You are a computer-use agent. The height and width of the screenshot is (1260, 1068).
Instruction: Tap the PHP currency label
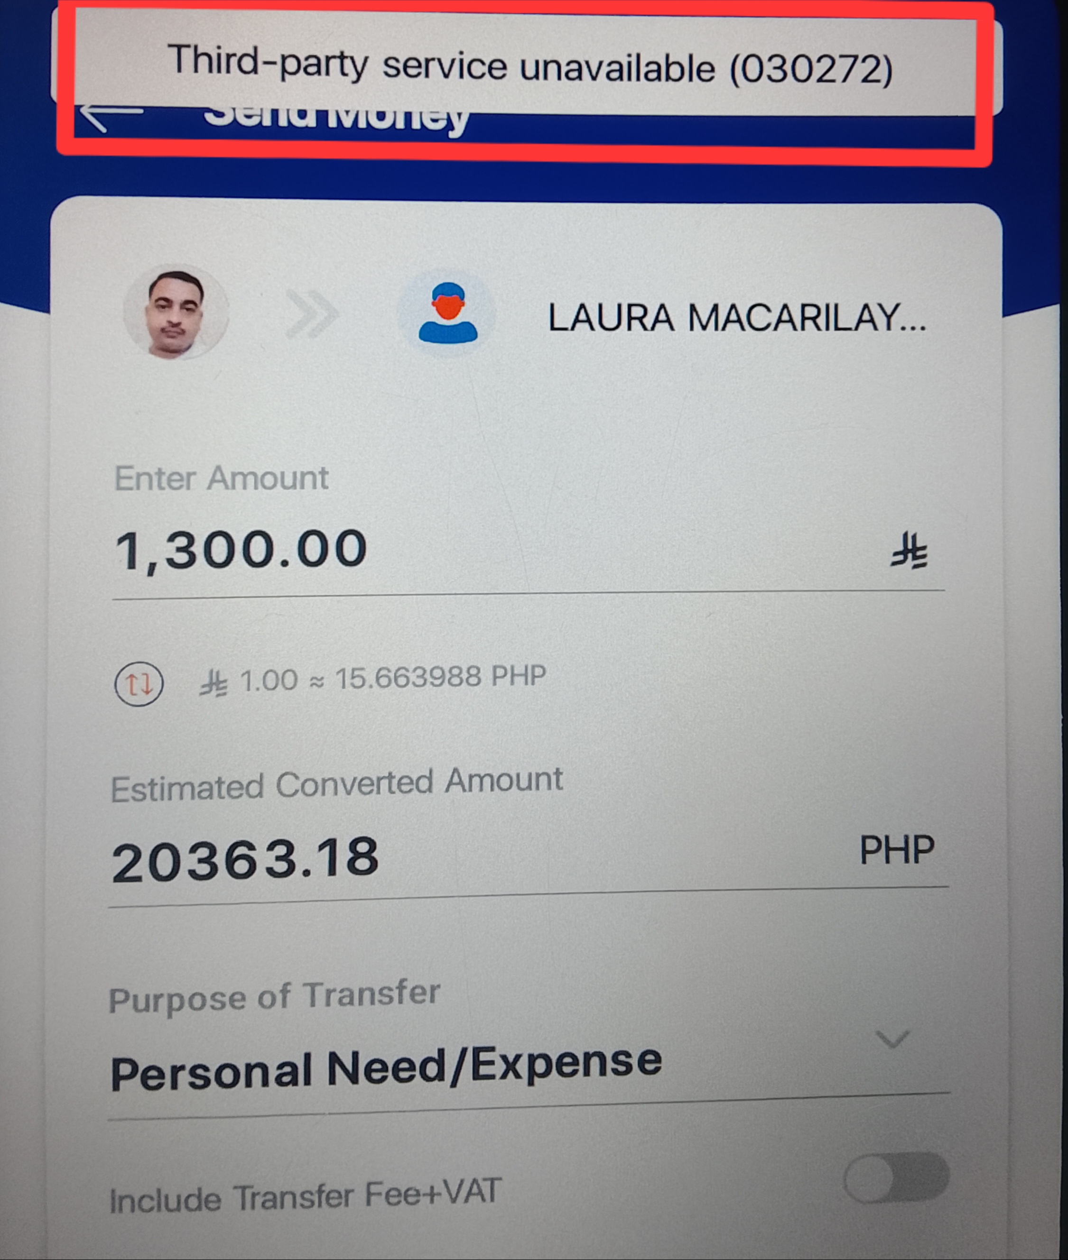[x=897, y=850]
